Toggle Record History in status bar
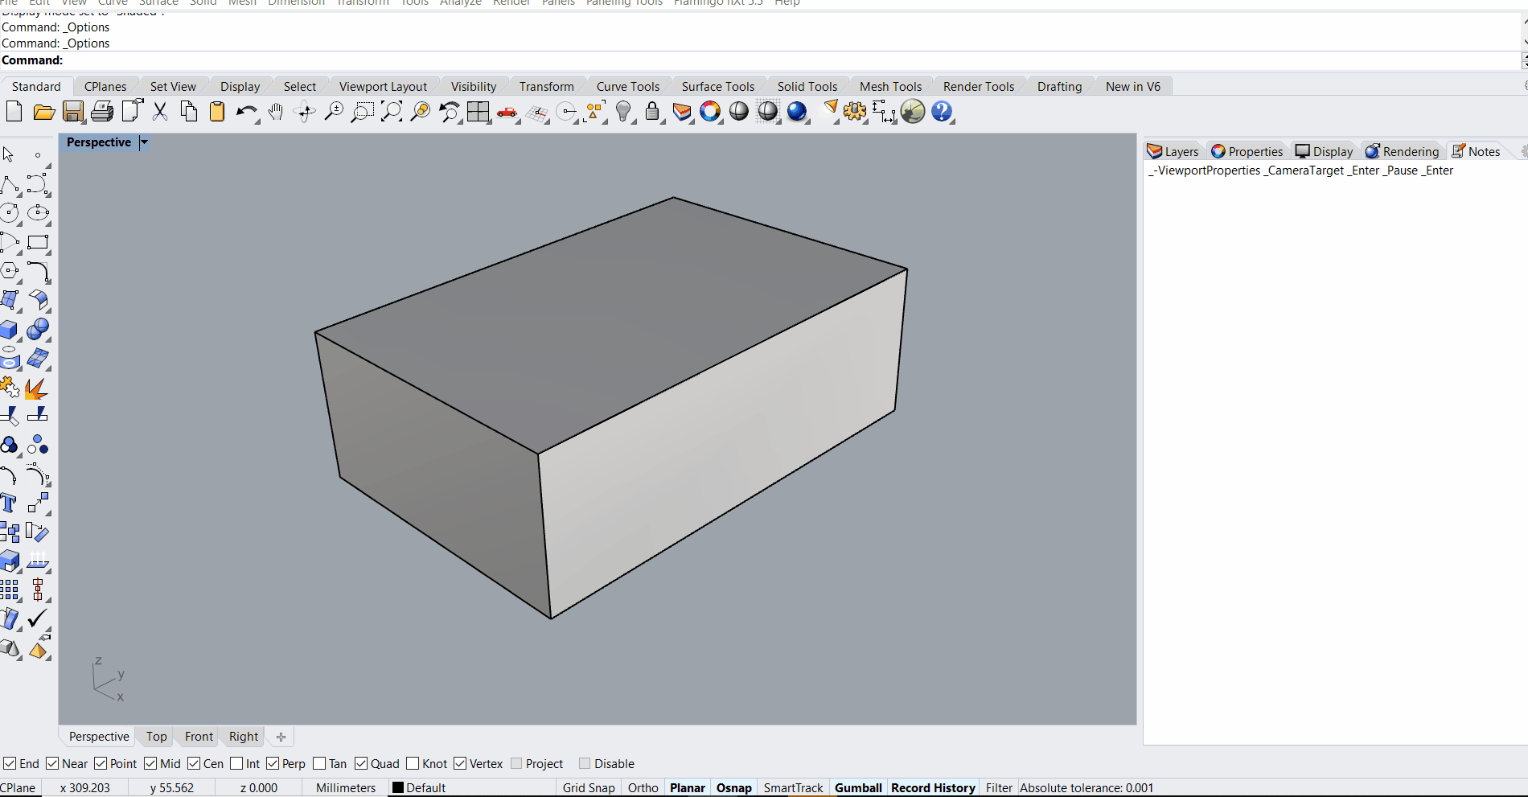1528x797 pixels. click(933, 788)
